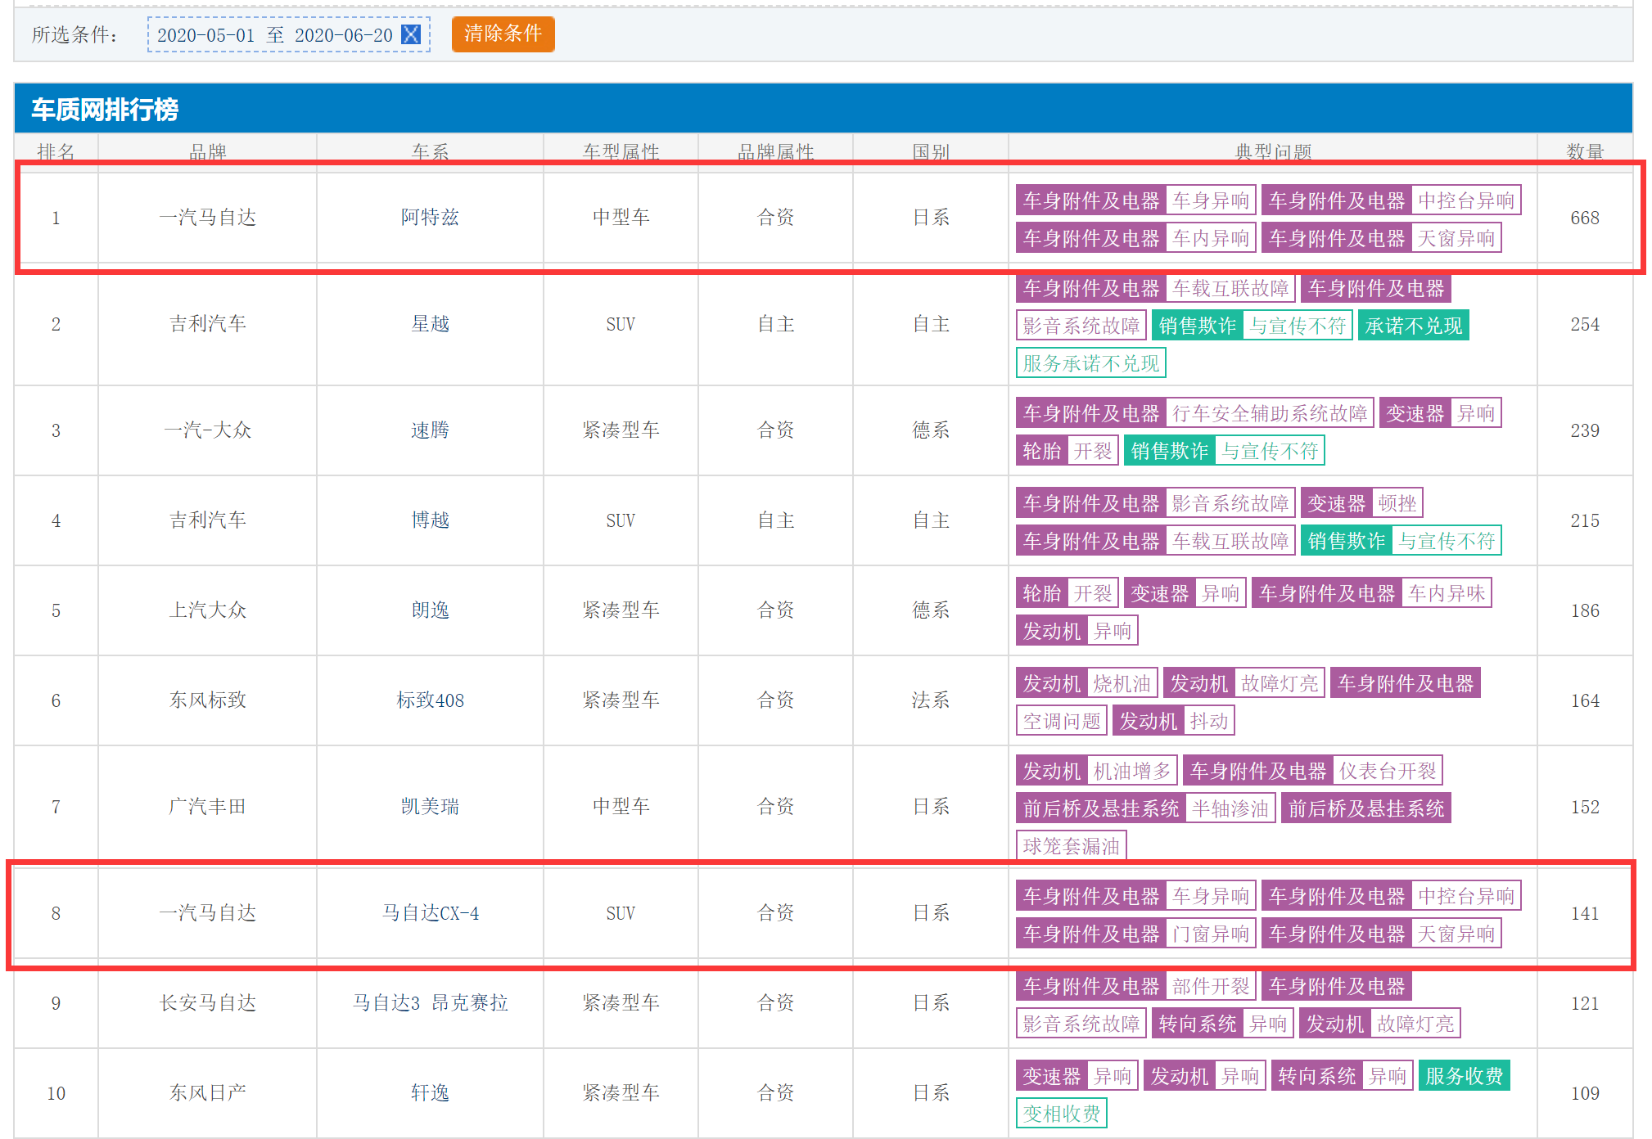
Task: Select brand 一汽马自达 in rank 1 row
Action: coord(207,217)
